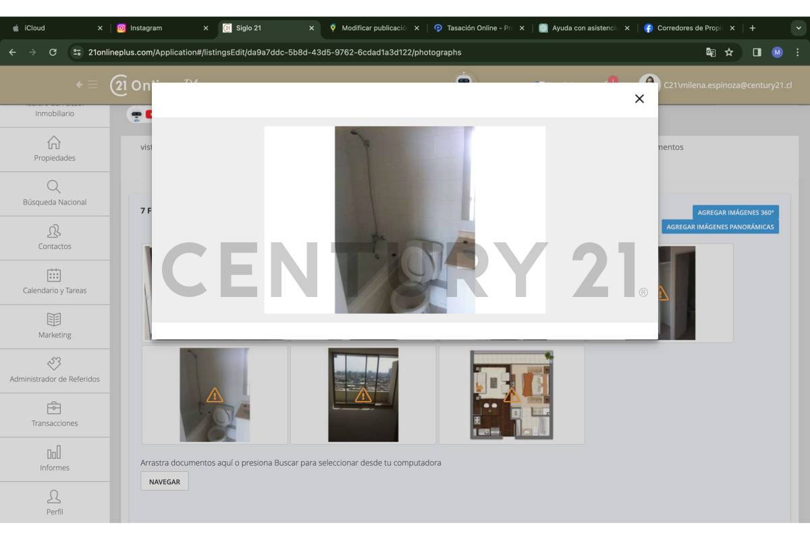Open the Marketing section
Viewport: 810px width, 540px height.
[55, 326]
